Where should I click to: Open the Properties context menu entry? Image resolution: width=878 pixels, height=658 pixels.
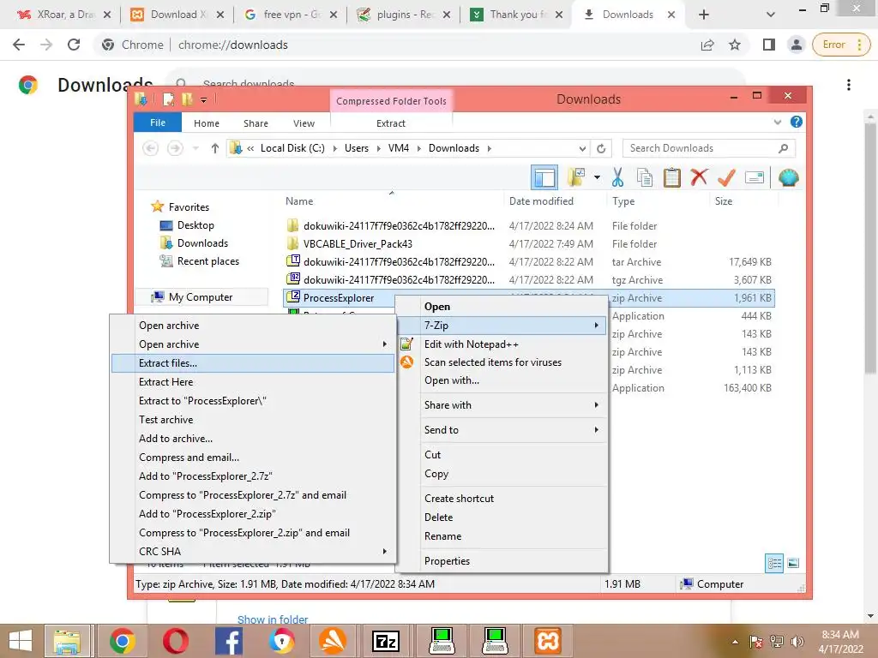pyautogui.click(x=502, y=560)
